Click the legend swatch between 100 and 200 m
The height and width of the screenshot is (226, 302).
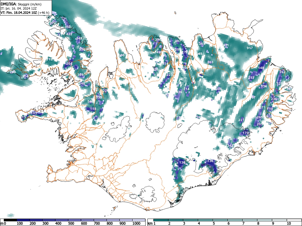point(24,220)
